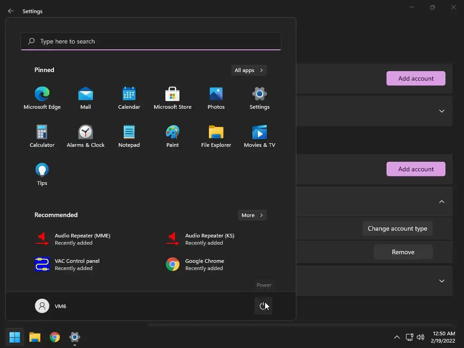Open the Tips app

pyautogui.click(x=42, y=174)
